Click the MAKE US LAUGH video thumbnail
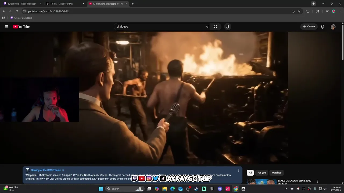The image size is (344, 193). pyautogui.click(x=261, y=182)
